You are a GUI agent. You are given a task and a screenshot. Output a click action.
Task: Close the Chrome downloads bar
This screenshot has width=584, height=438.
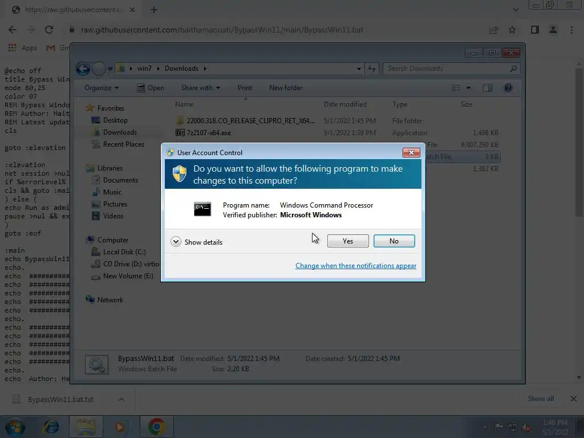click(574, 399)
